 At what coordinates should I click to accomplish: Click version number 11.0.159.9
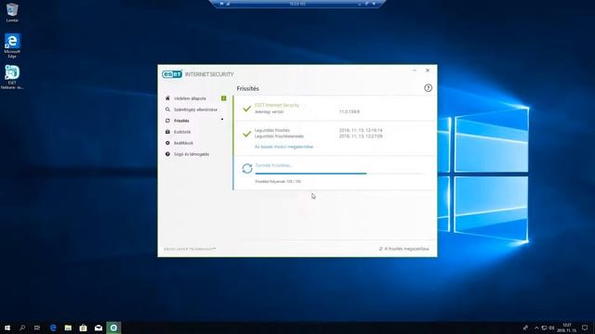[x=350, y=111]
